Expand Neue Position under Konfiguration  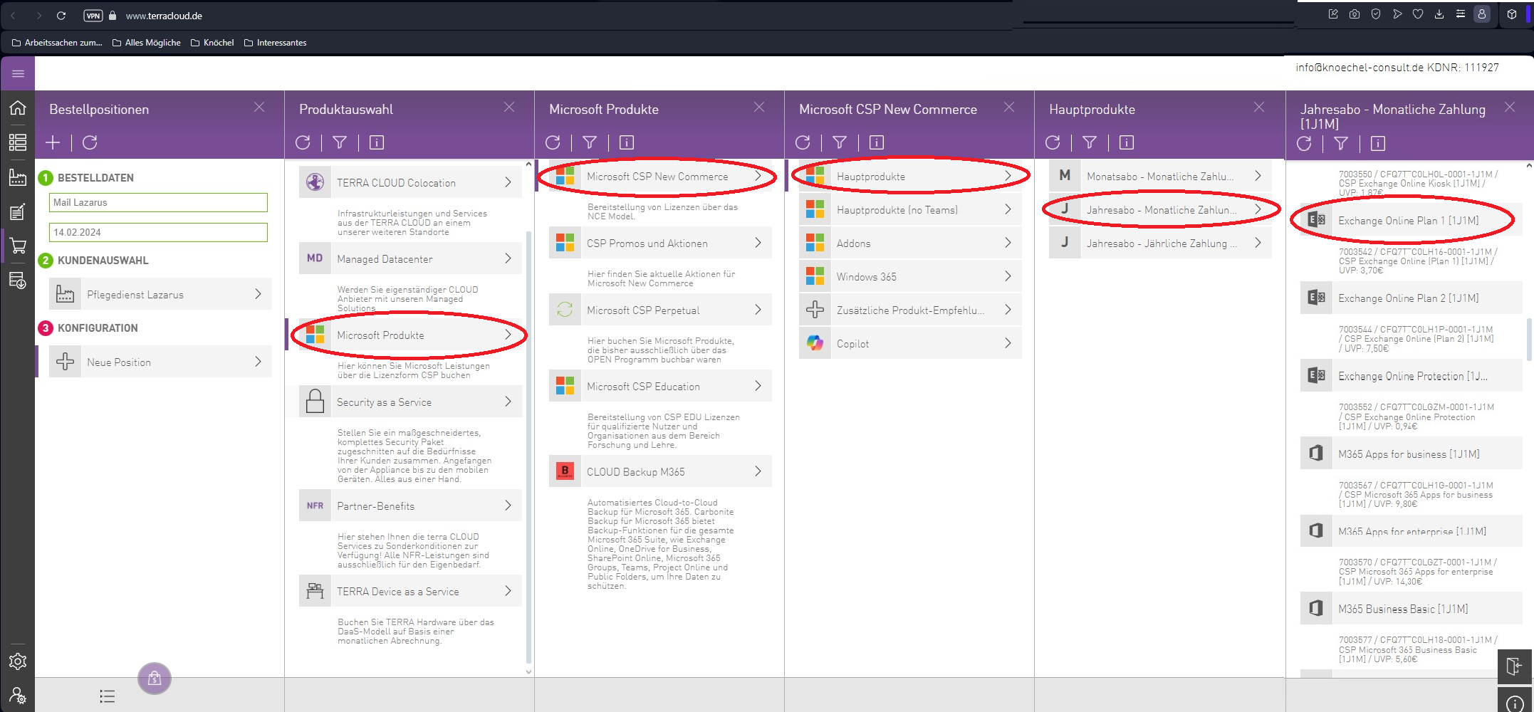(160, 362)
